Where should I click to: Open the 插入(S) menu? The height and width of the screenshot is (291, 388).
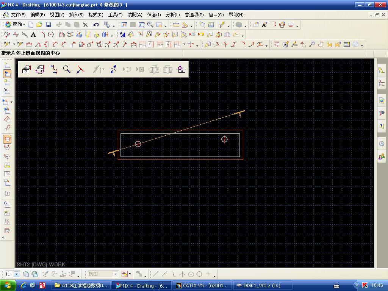pyautogui.click(x=76, y=15)
